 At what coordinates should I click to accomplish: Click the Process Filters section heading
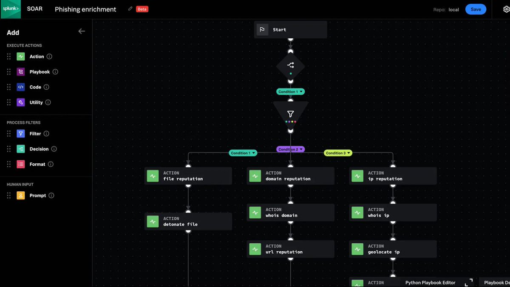(24, 122)
